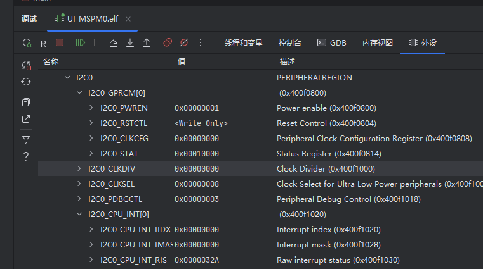Select the 外设 peripherals tab
This screenshot has width=483, height=269.
[423, 42]
